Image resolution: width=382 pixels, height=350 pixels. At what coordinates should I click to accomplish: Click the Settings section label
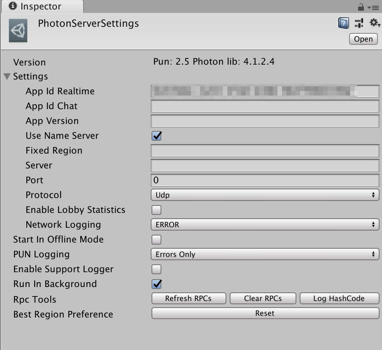(30, 77)
